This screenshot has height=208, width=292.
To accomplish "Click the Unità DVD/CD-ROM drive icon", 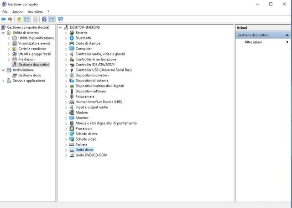I will coord(72,155).
